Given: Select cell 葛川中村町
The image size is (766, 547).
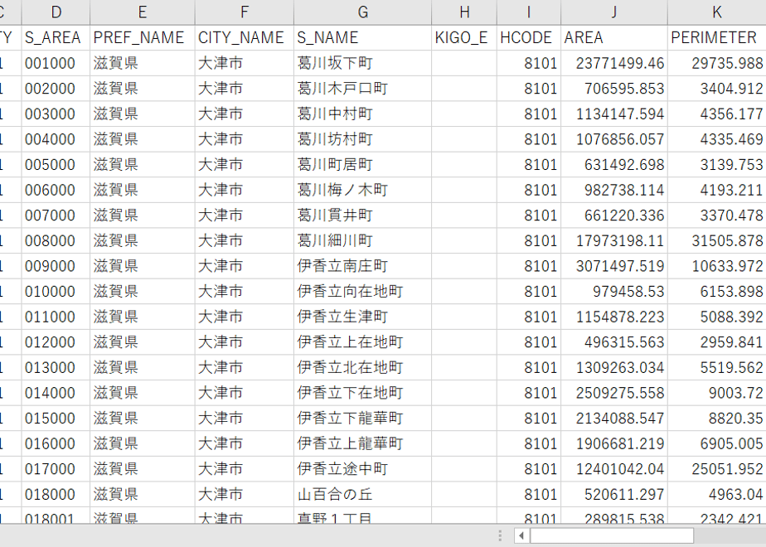Looking at the screenshot, I should (x=362, y=114).
